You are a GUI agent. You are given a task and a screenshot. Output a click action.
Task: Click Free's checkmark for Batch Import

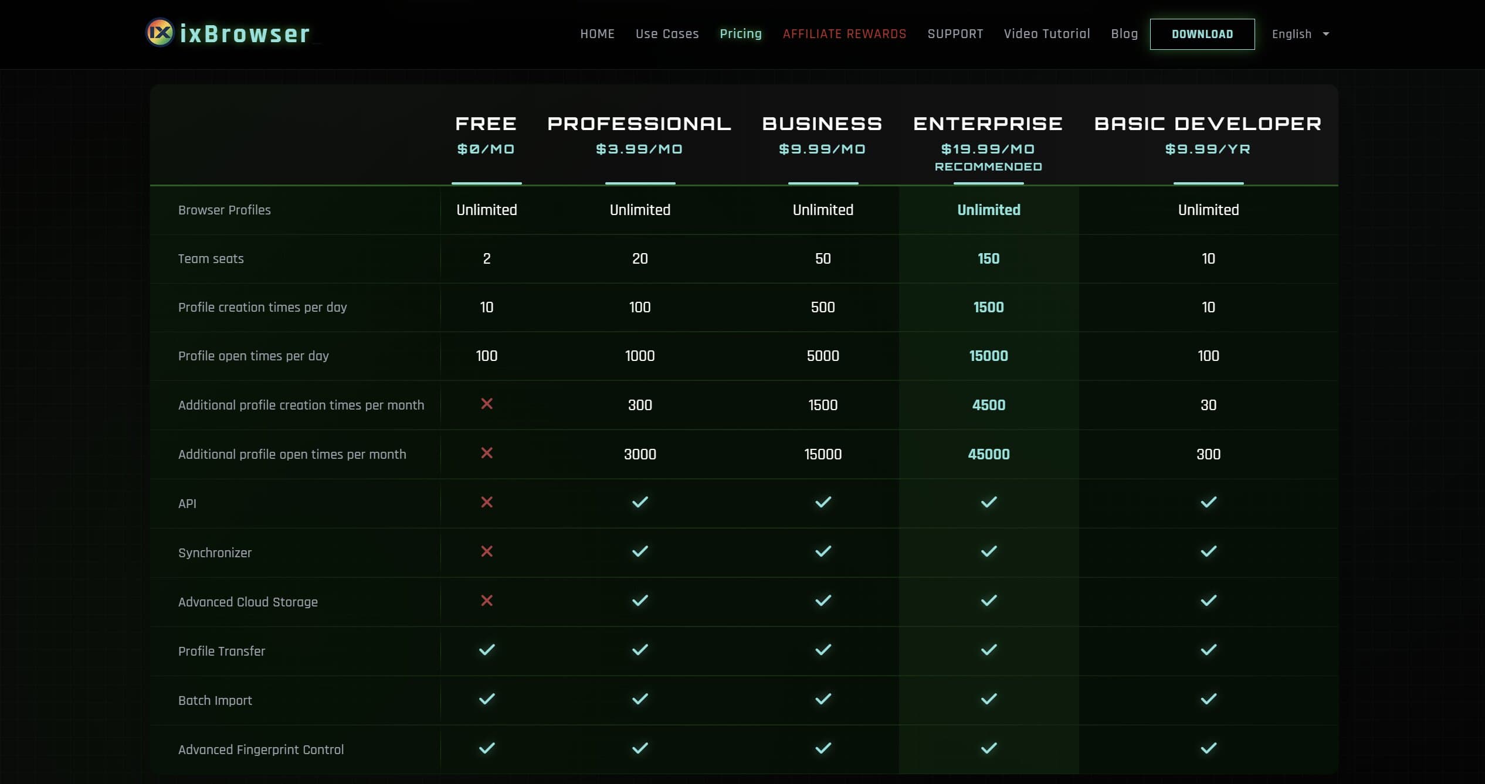pyautogui.click(x=487, y=699)
